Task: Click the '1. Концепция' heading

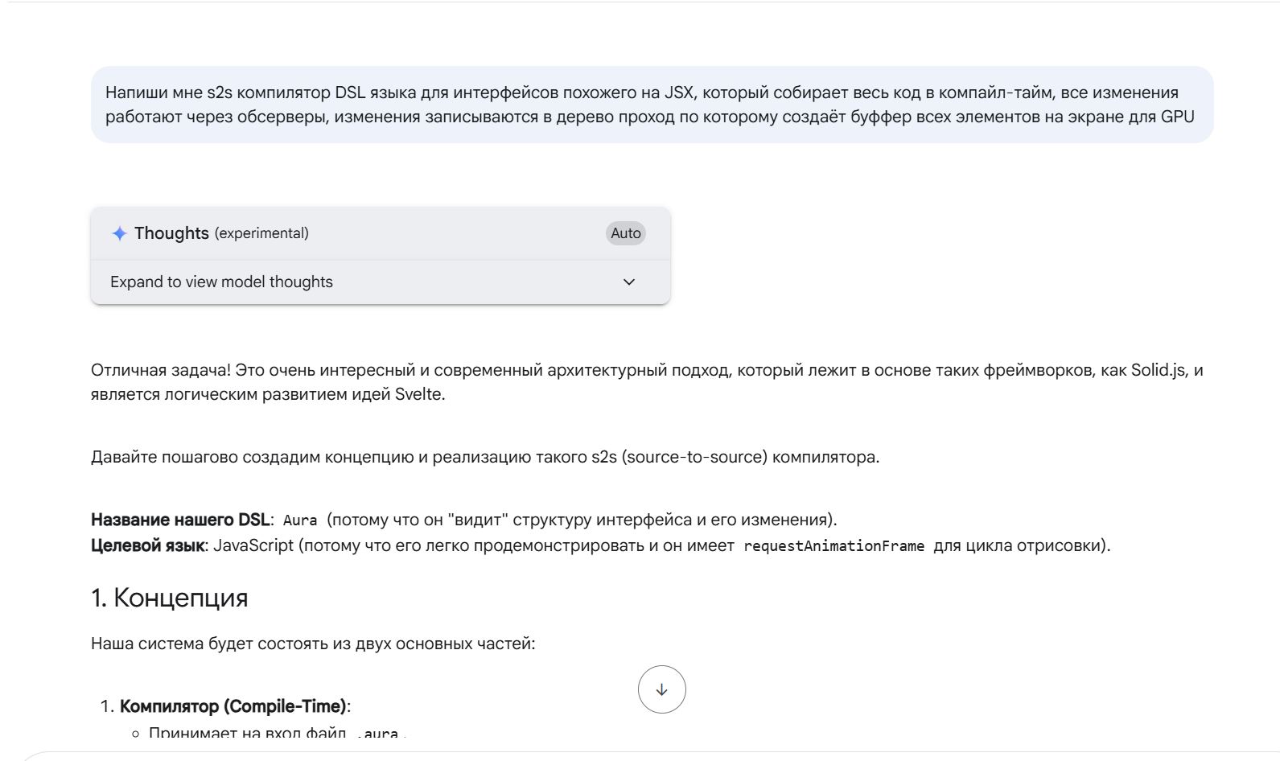Action: (x=169, y=598)
